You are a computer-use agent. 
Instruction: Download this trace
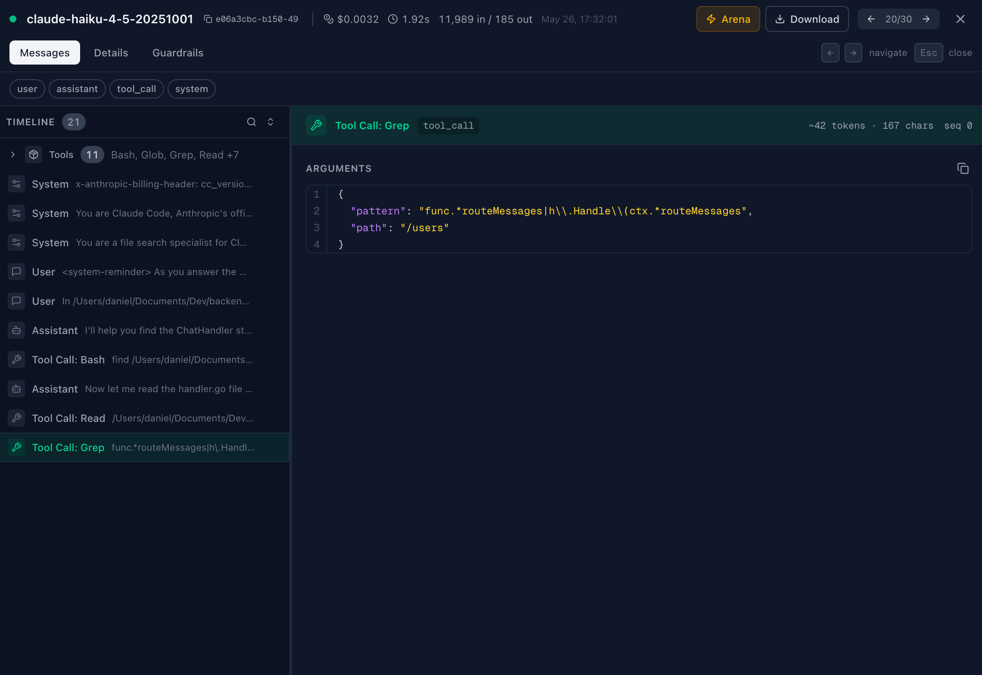[807, 19]
